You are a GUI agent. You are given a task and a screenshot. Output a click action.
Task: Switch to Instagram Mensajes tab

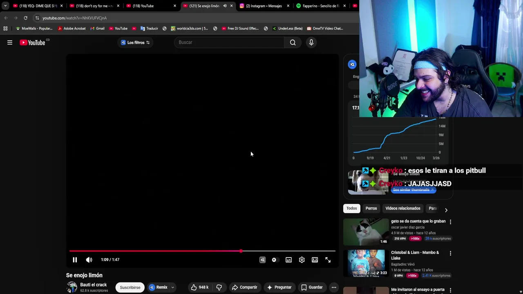pos(264,6)
